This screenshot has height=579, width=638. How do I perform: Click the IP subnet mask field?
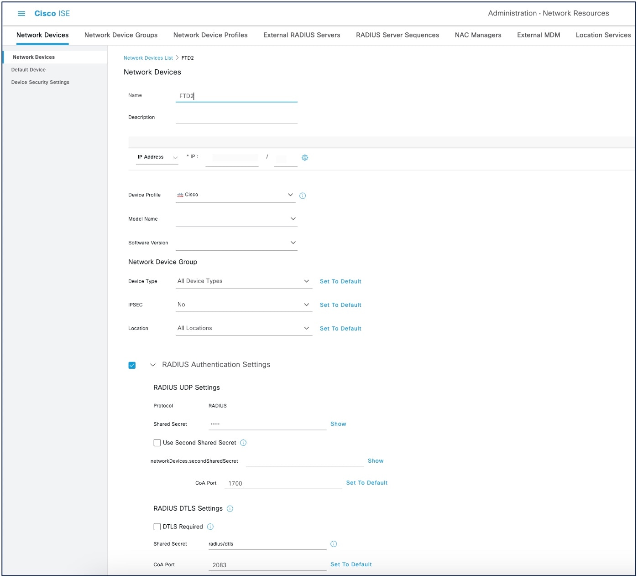pos(286,158)
